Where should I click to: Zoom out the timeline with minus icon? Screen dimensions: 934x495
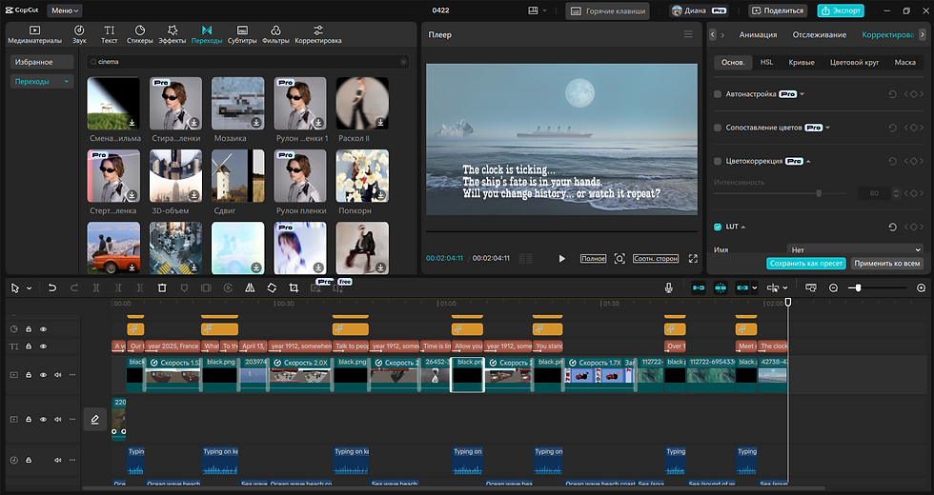coord(833,287)
